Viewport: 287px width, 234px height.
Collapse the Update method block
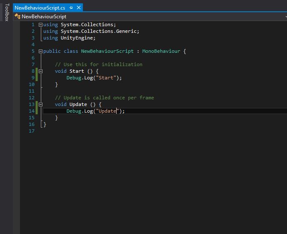coord(40,104)
